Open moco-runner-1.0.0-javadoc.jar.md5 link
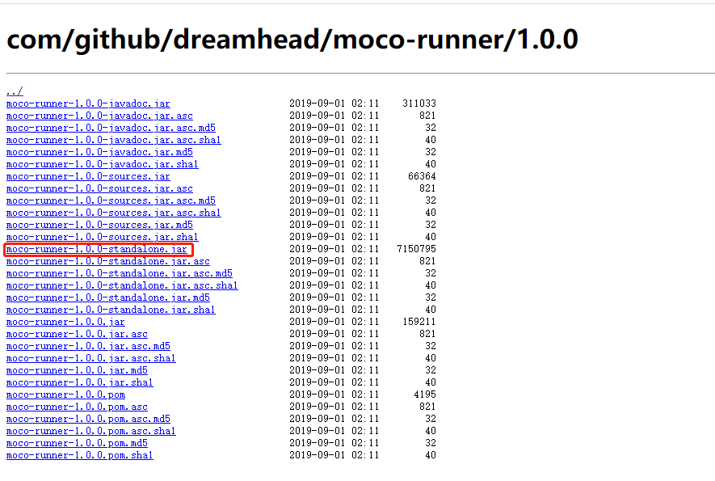The height and width of the screenshot is (481, 715). 99,152
